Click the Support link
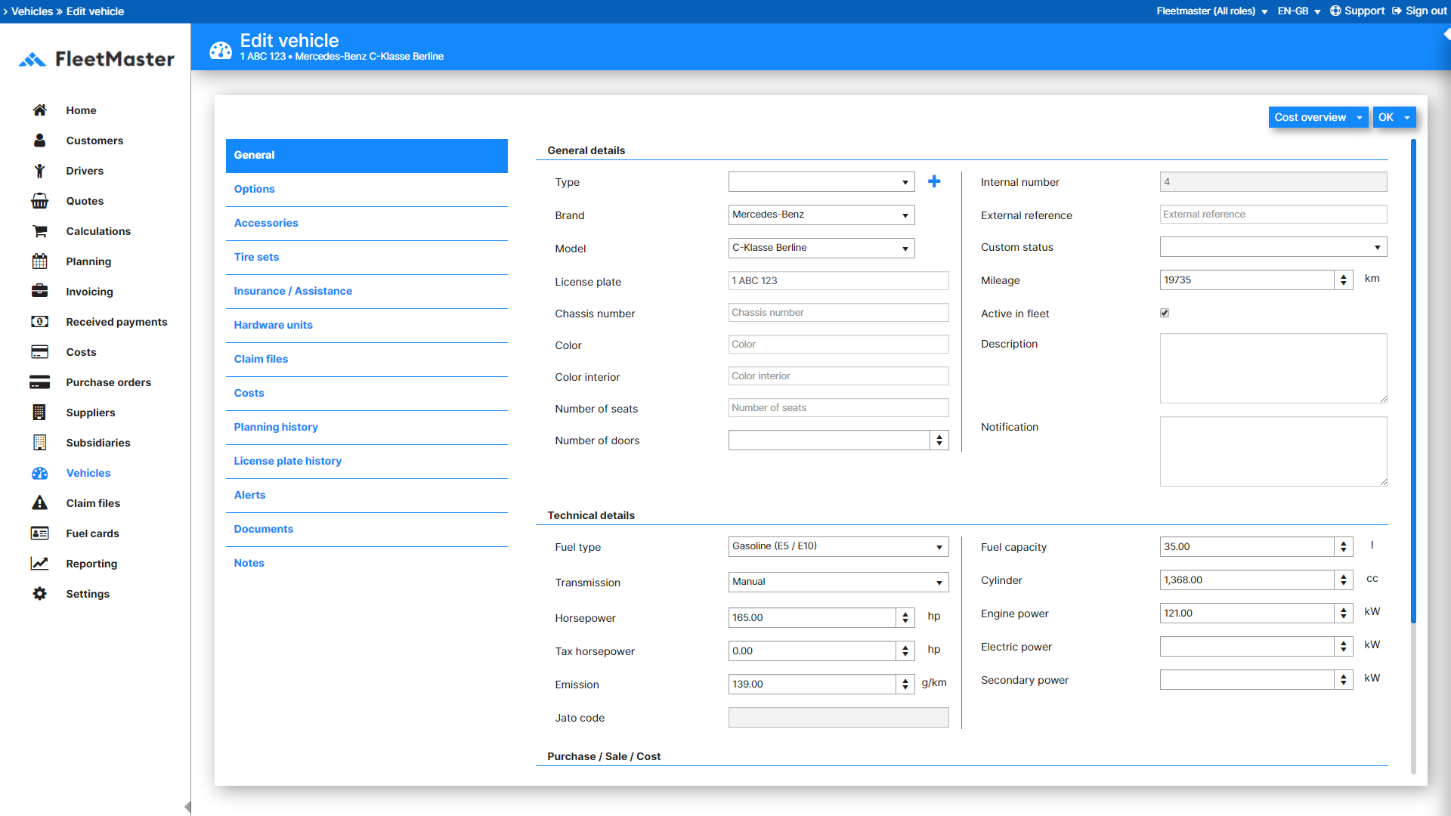This screenshot has height=816, width=1451. 1364,11
